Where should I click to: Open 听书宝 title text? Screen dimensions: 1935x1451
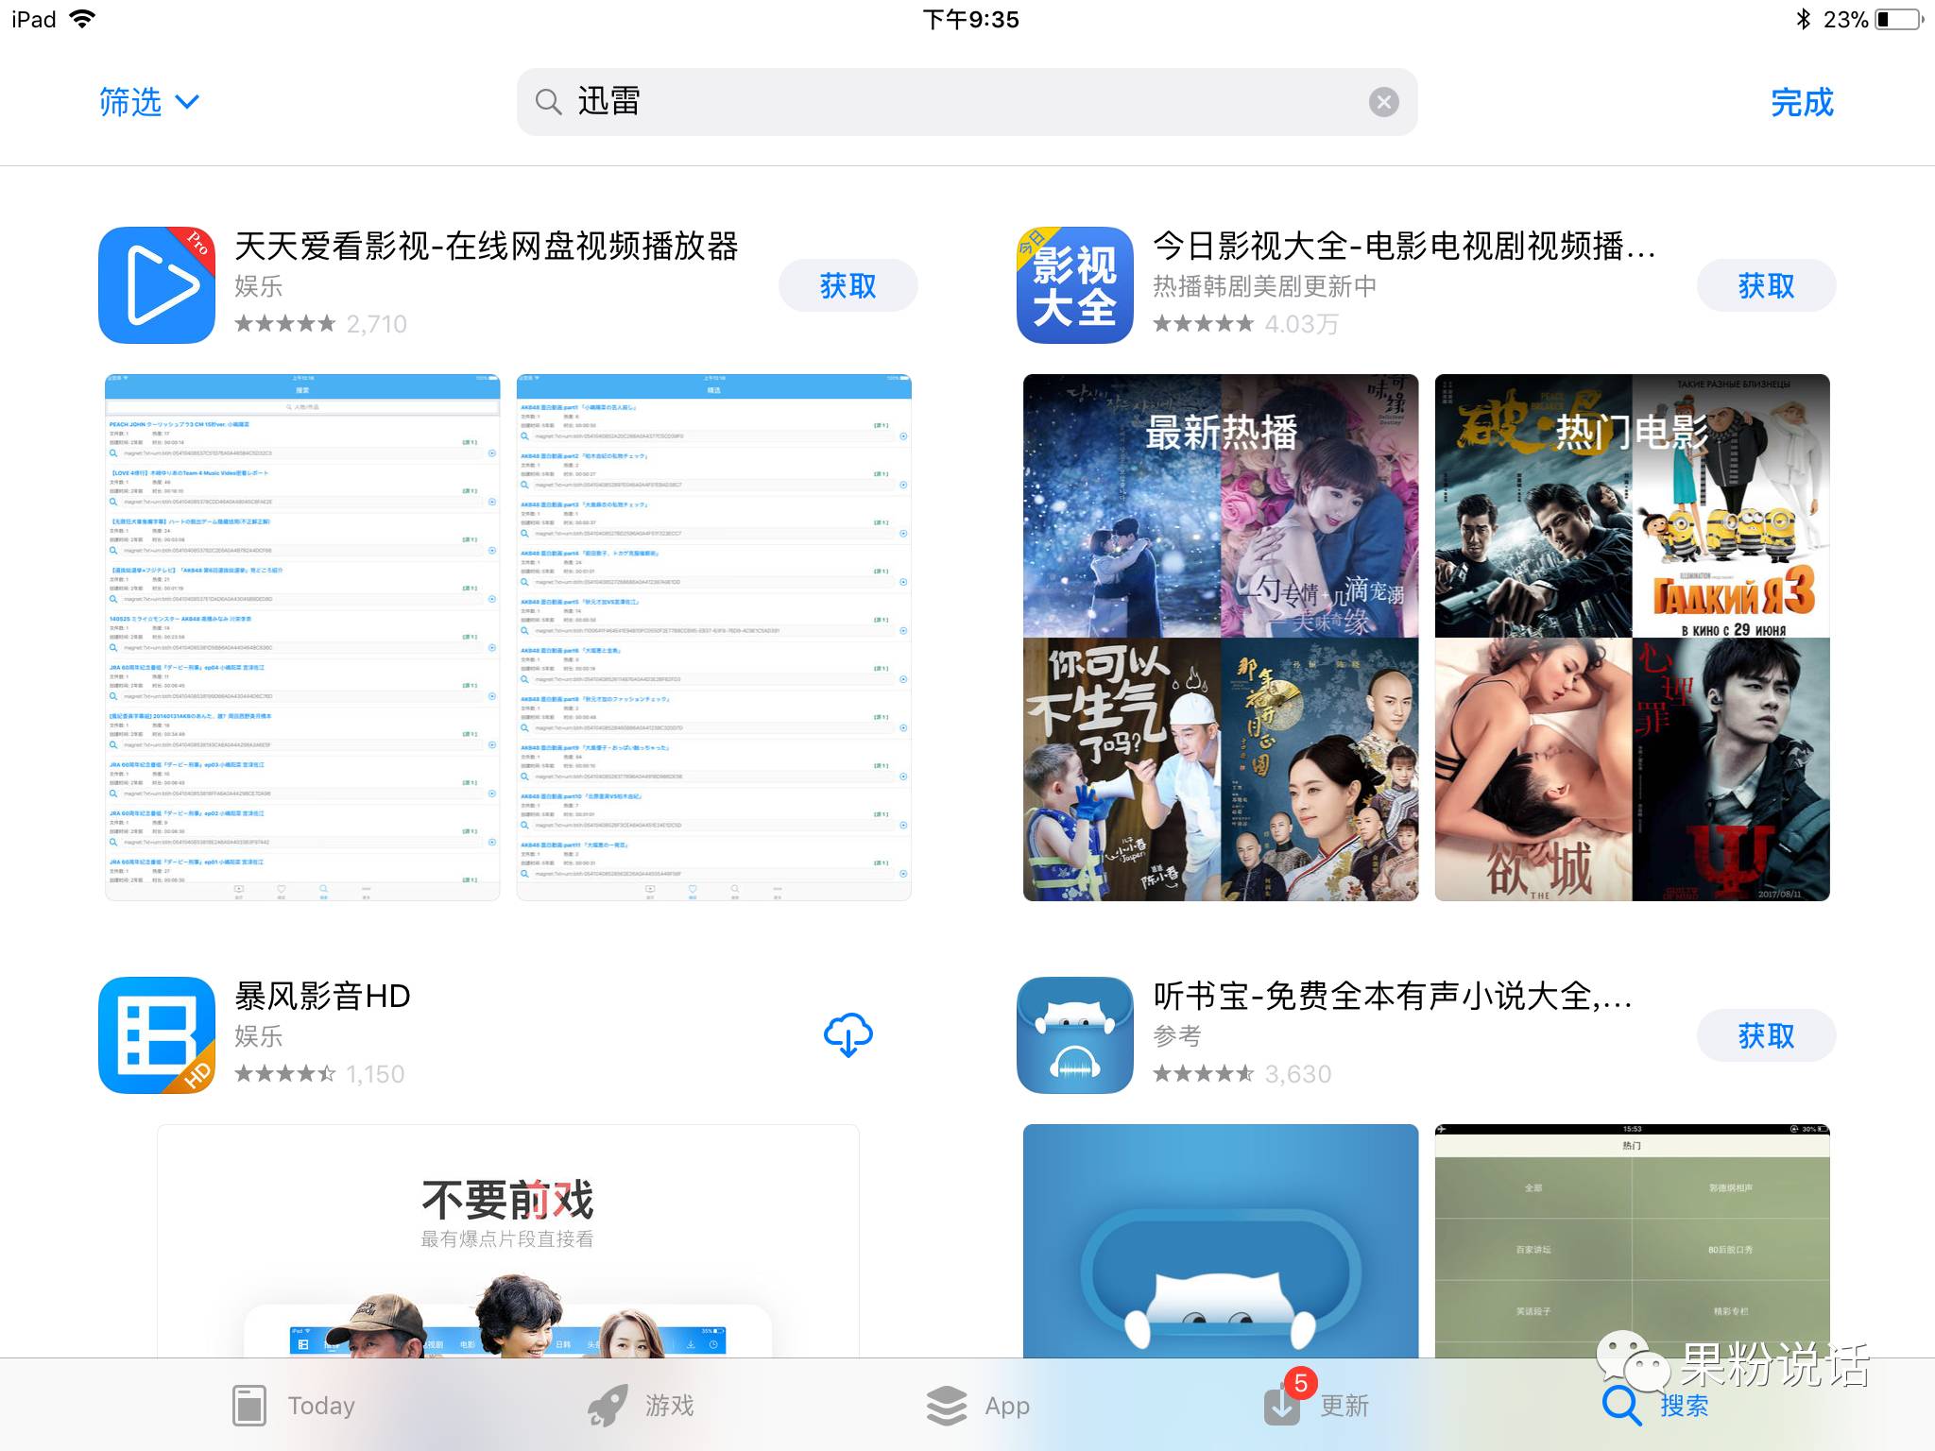pyautogui.click(x=1393, y=996)
